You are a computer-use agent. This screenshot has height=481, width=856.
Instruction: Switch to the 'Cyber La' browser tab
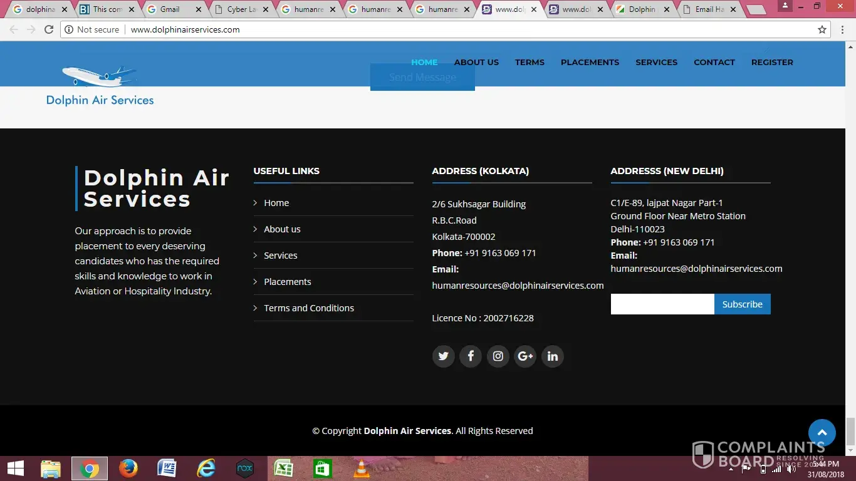pos(242,9)
